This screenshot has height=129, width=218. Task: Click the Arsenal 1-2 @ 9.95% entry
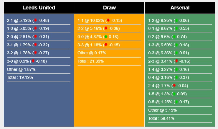coord(161,20)
